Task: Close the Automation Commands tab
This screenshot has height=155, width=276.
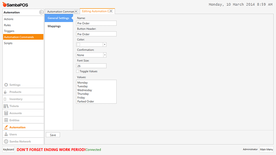Action: (76, 12)
